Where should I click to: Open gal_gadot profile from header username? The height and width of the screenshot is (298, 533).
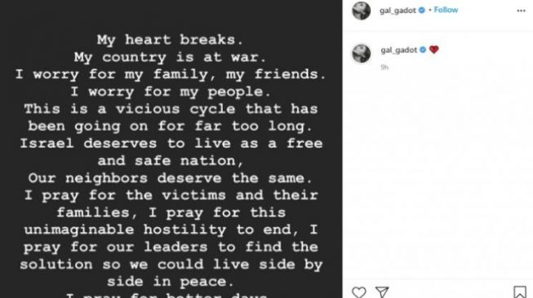(398, 11)
